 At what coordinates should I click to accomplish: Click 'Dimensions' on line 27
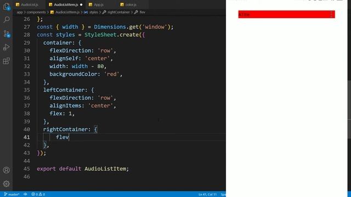(x=110, y=27)
